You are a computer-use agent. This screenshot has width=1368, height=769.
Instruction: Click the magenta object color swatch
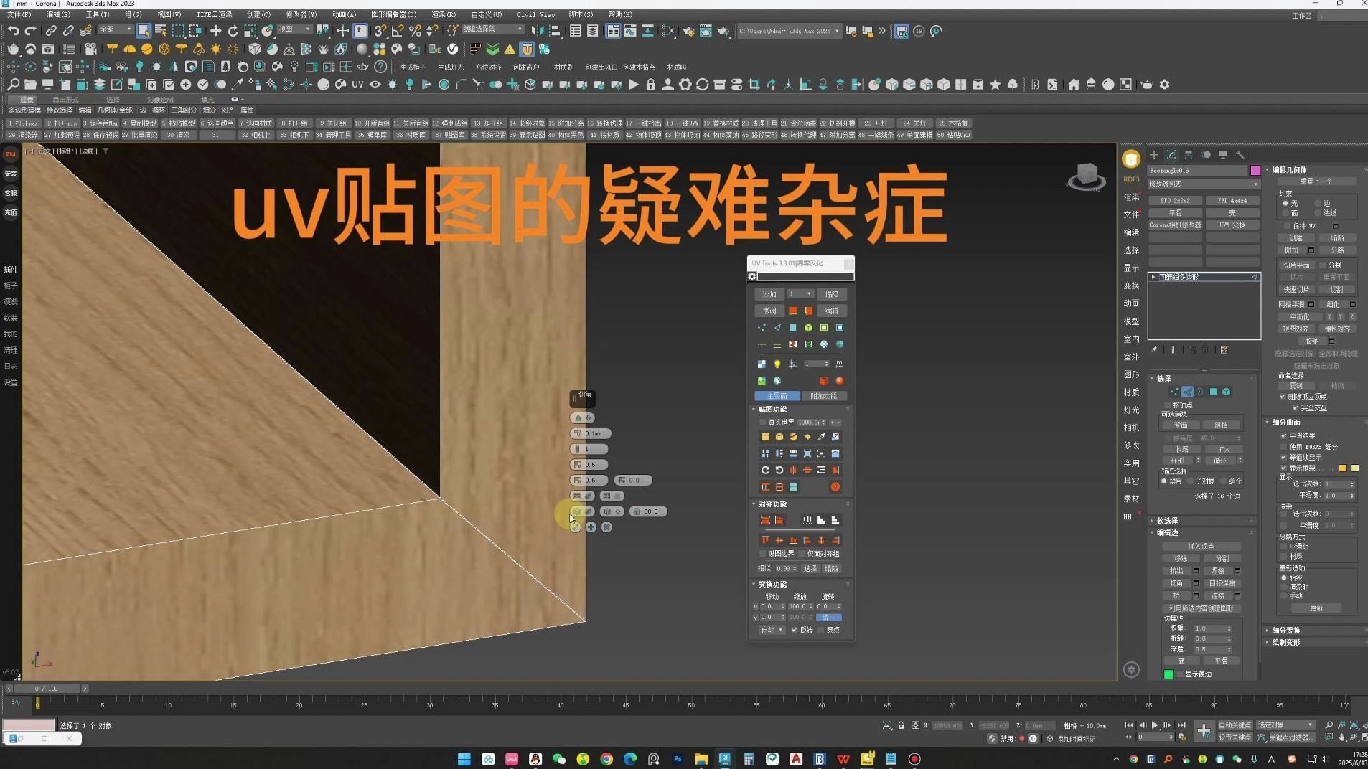tap(1255, 171)
